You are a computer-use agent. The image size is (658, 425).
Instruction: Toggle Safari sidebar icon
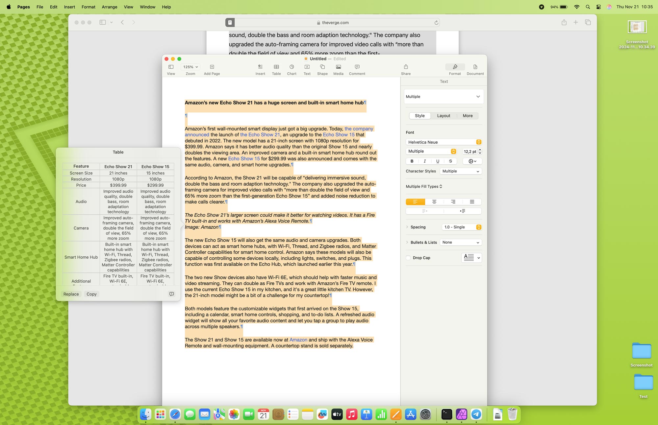pyautogui.click(x=103, y=22)
